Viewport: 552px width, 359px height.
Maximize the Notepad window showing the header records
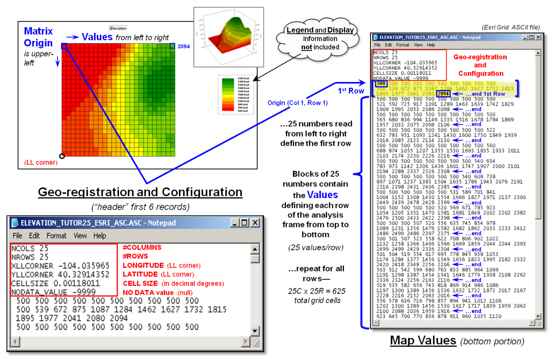[x=244, y=223]
